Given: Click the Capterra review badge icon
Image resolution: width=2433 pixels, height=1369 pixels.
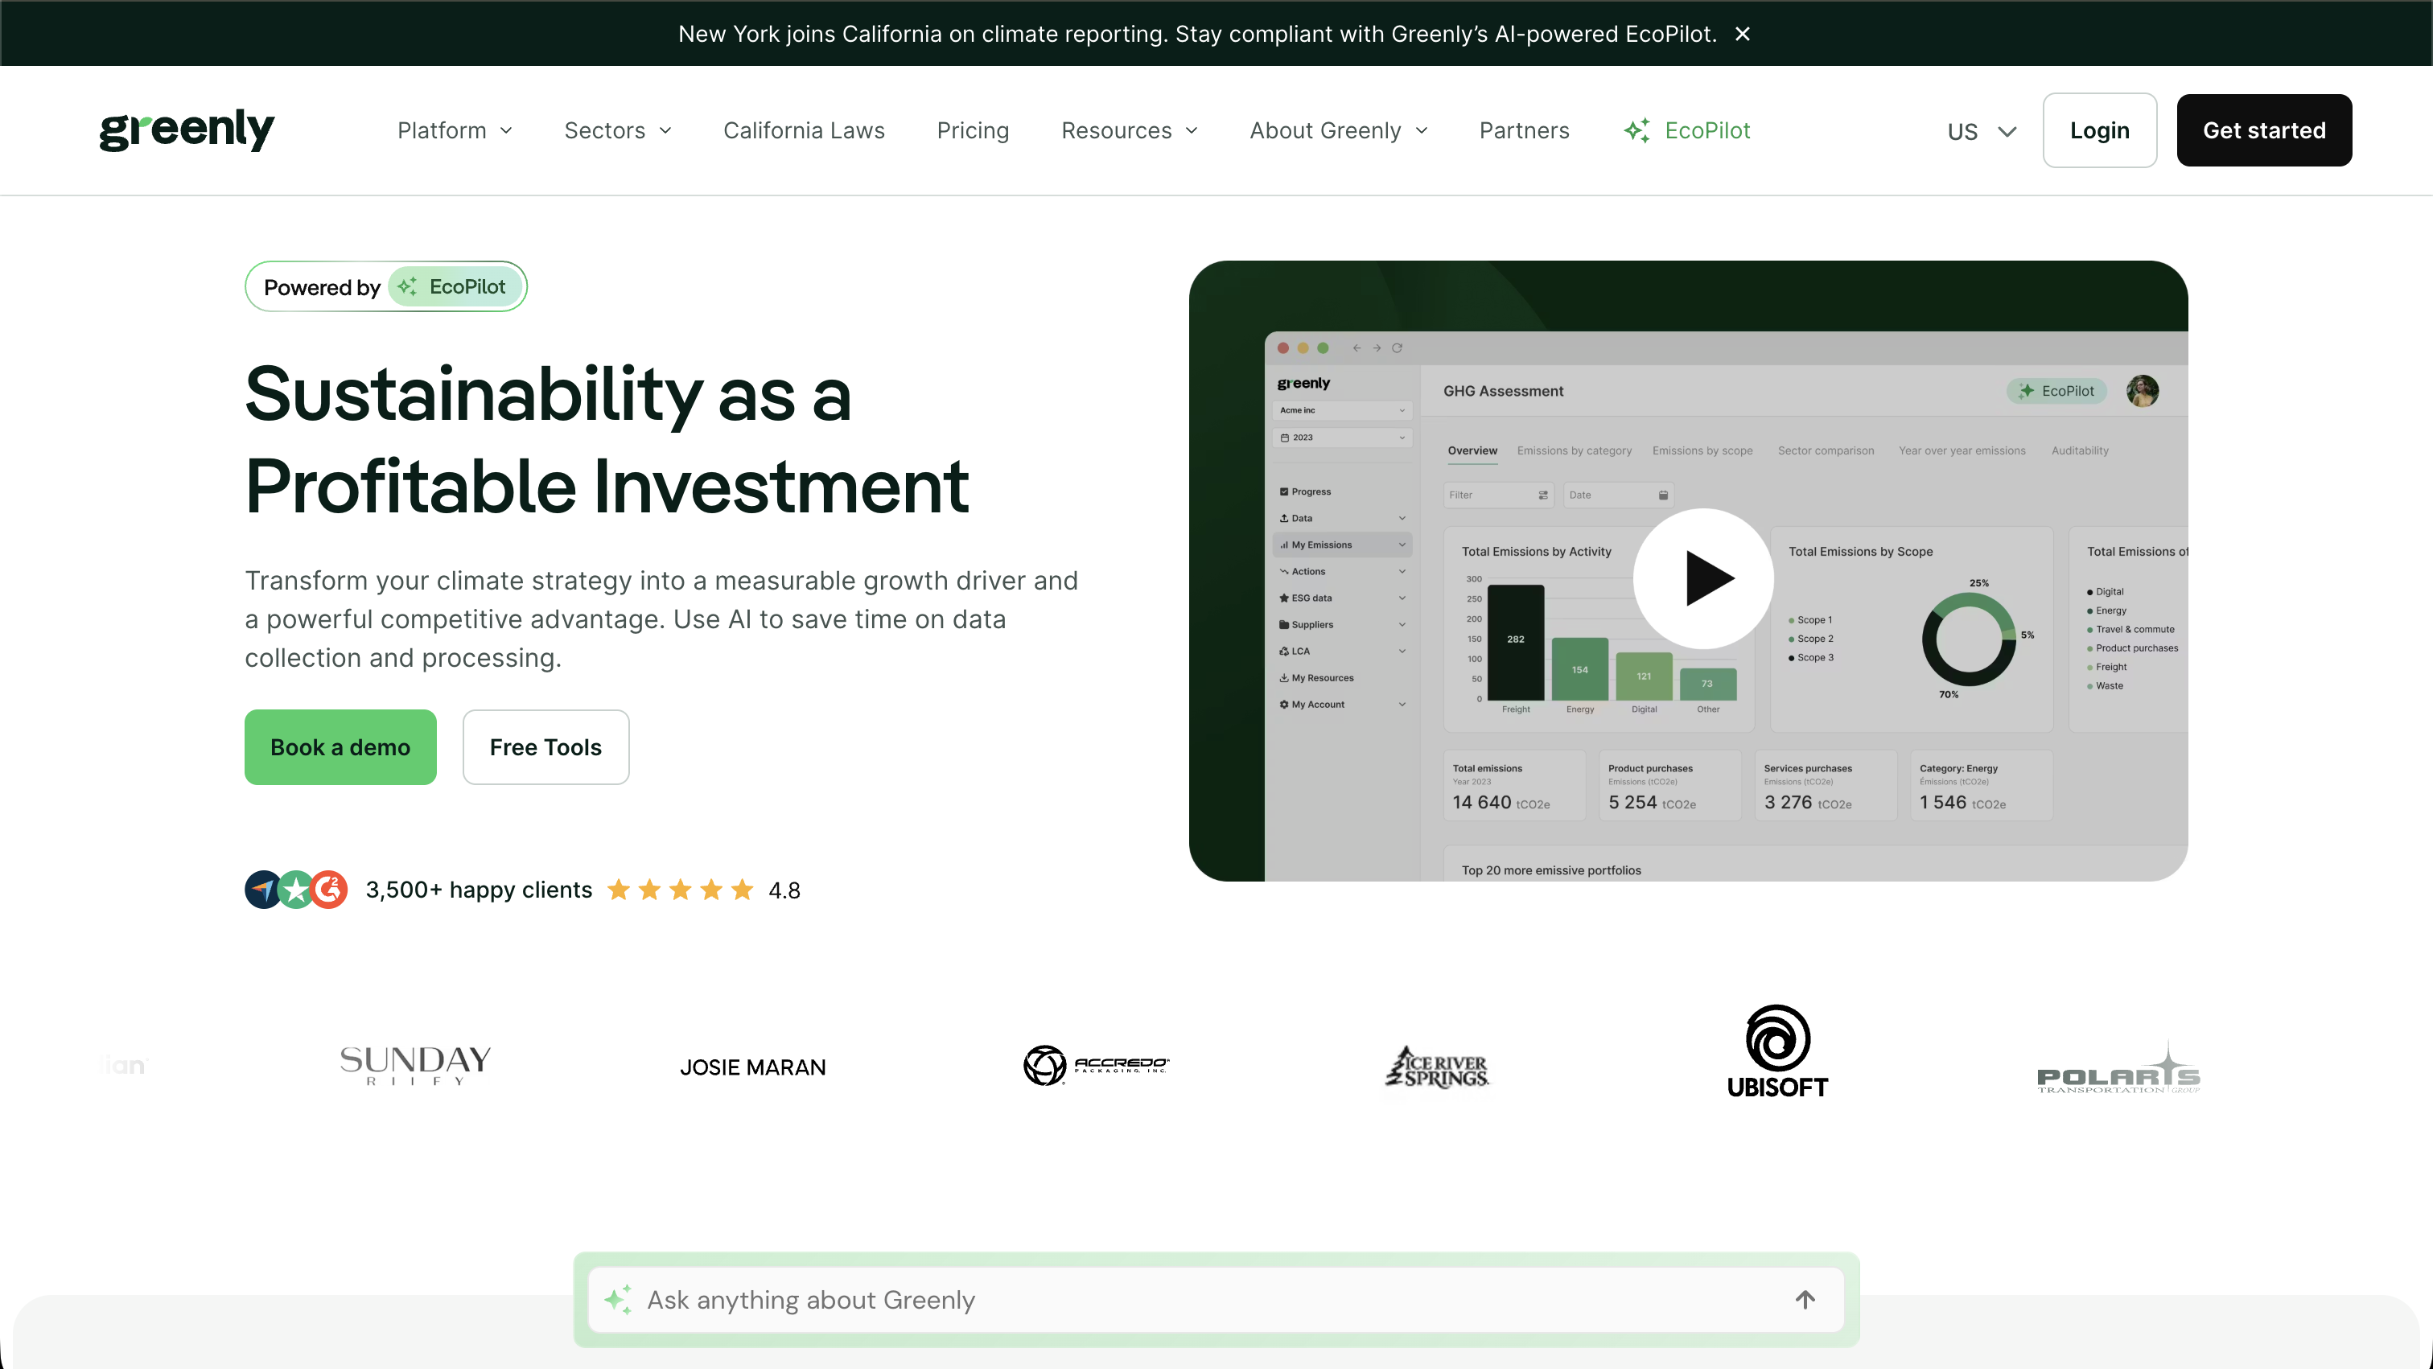Looking at the screenshot, I should [262, 890].
